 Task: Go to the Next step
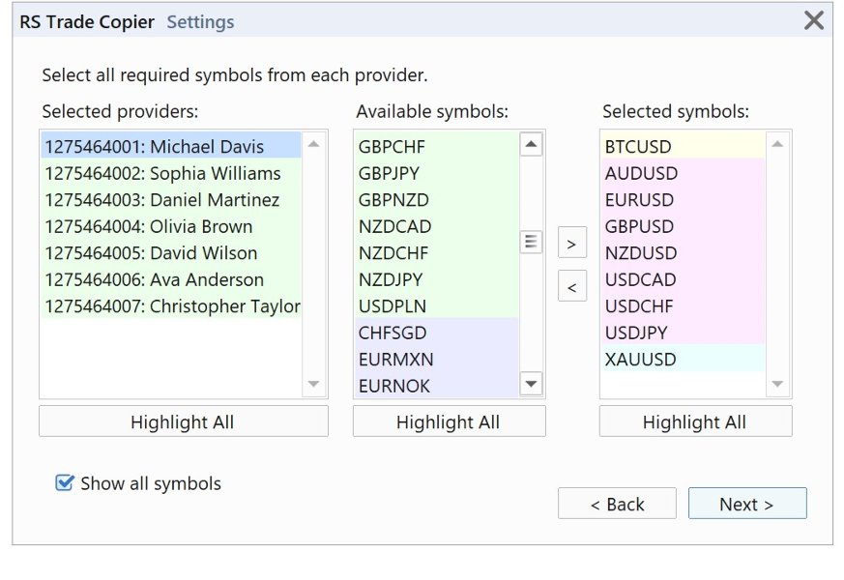(746, 504)
